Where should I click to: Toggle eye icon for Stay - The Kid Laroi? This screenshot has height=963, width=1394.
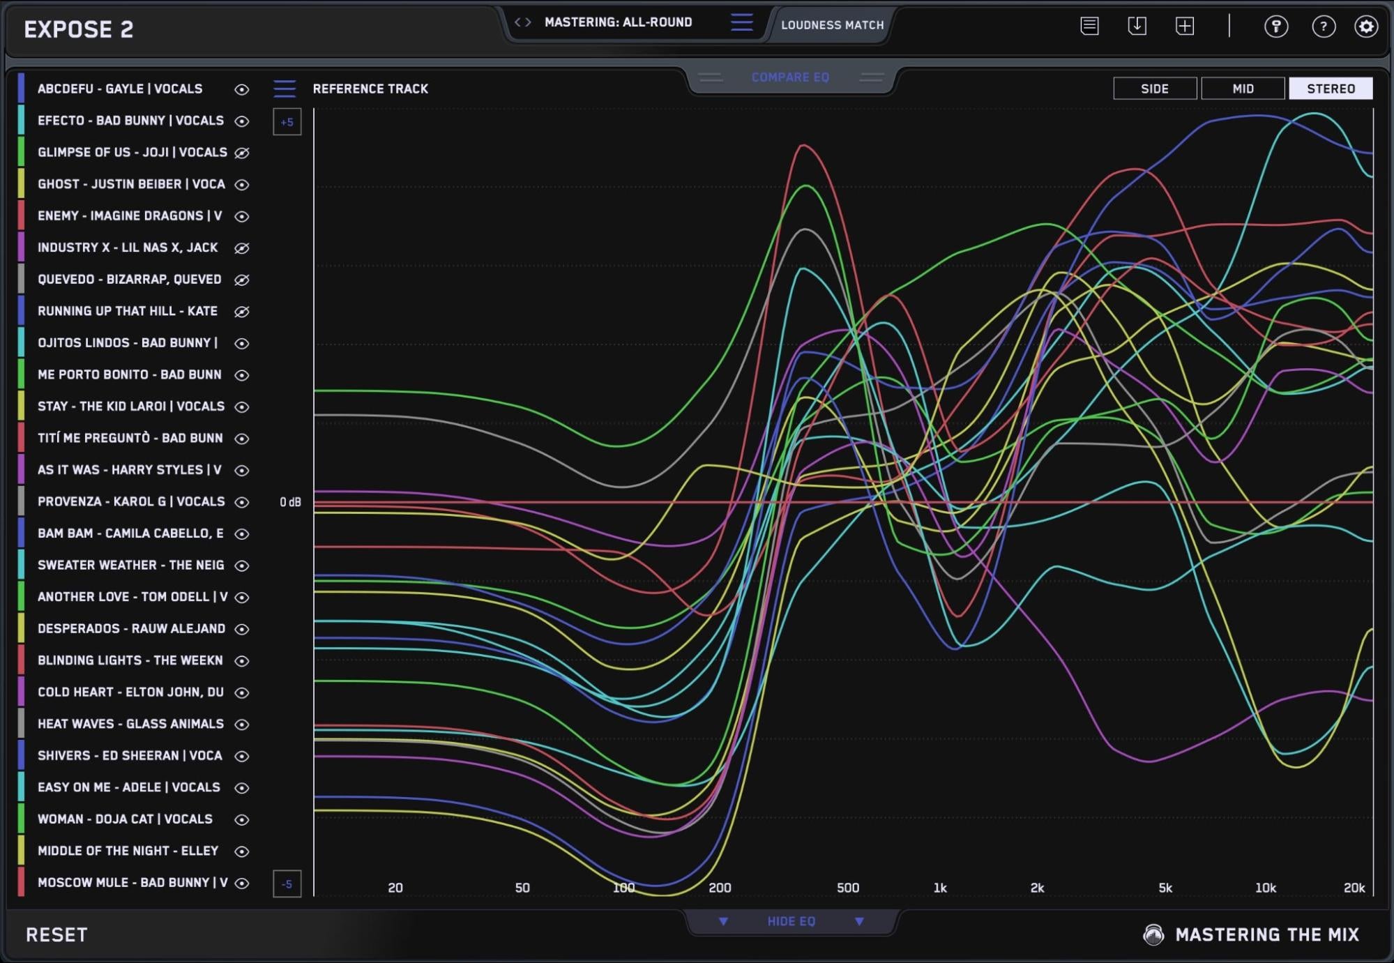click(x=242, y=407)
